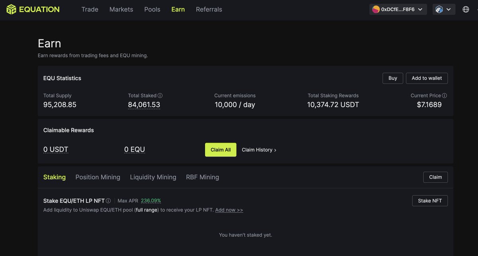The width and height of the screenshot is (478, 256).
Task: Open the Pools page
Action: pyautogui.click(x=152, y=9)
